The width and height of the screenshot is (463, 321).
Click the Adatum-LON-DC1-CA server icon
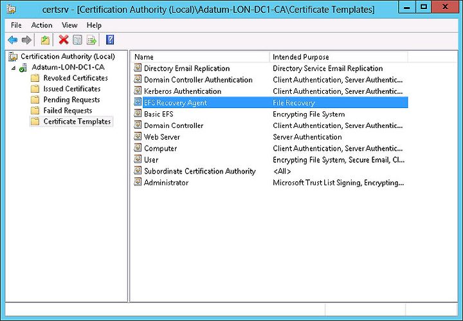coord(23,68)
